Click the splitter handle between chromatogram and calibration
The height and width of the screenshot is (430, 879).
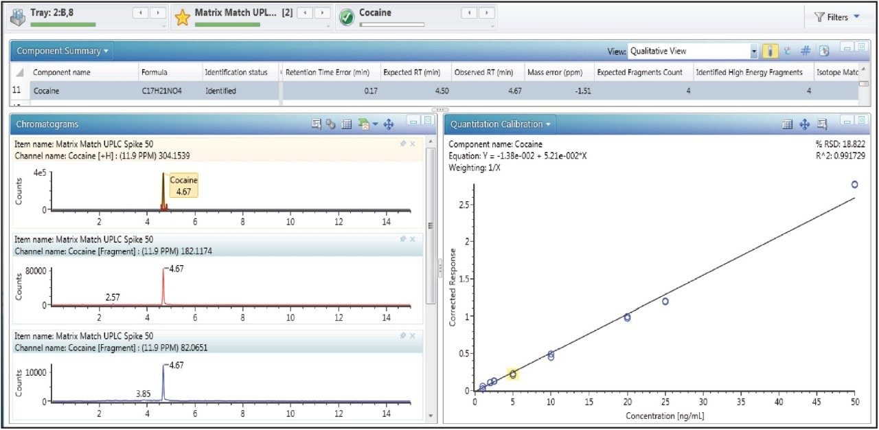tap(439, 268)
